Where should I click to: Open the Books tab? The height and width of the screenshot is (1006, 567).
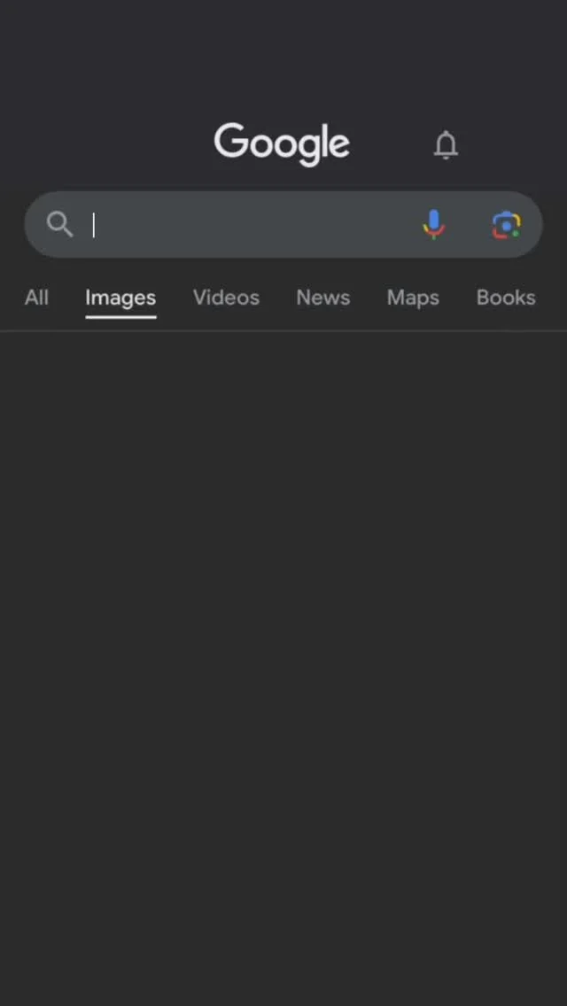pos(506,298)
